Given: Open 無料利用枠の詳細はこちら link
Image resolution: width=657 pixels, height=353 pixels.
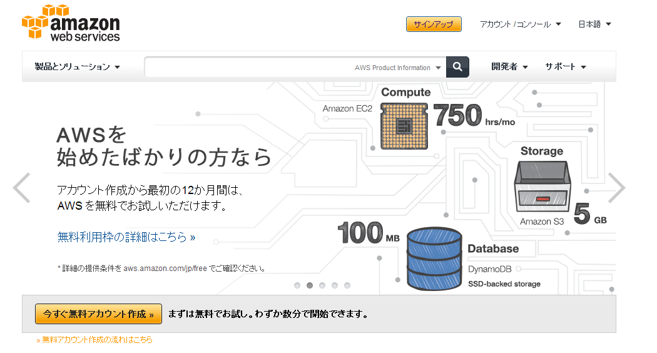Looking at the screenshot, I should 126,237.
